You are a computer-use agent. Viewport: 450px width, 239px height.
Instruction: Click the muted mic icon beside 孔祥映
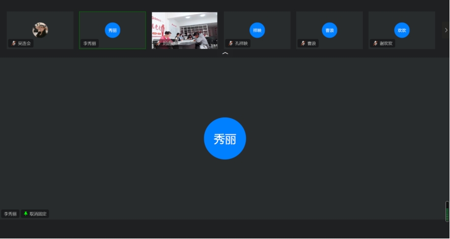(x=231, y=44)
